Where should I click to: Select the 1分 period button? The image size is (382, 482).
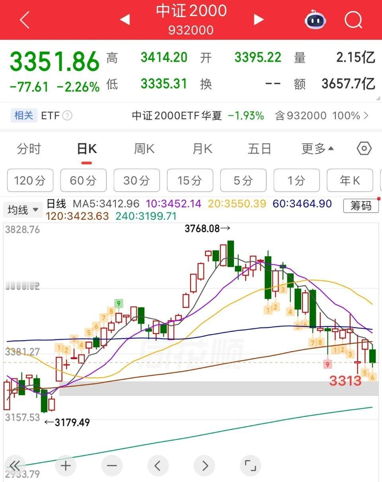tap(297, 181)
